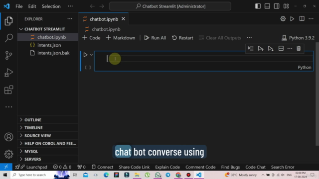This screenshot has height=179, width=319.
Task: Click Run All in notebook toolbar
Action: pyautogui.click(x=155, y=38)
